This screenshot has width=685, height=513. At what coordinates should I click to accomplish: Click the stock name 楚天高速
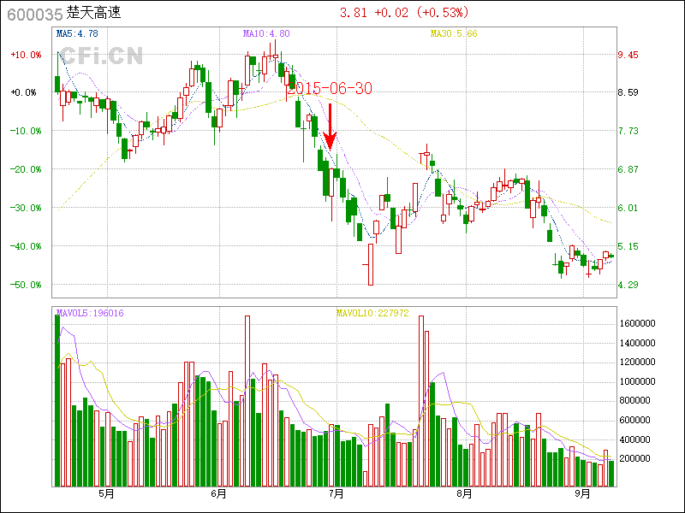(x=97, y=14)
